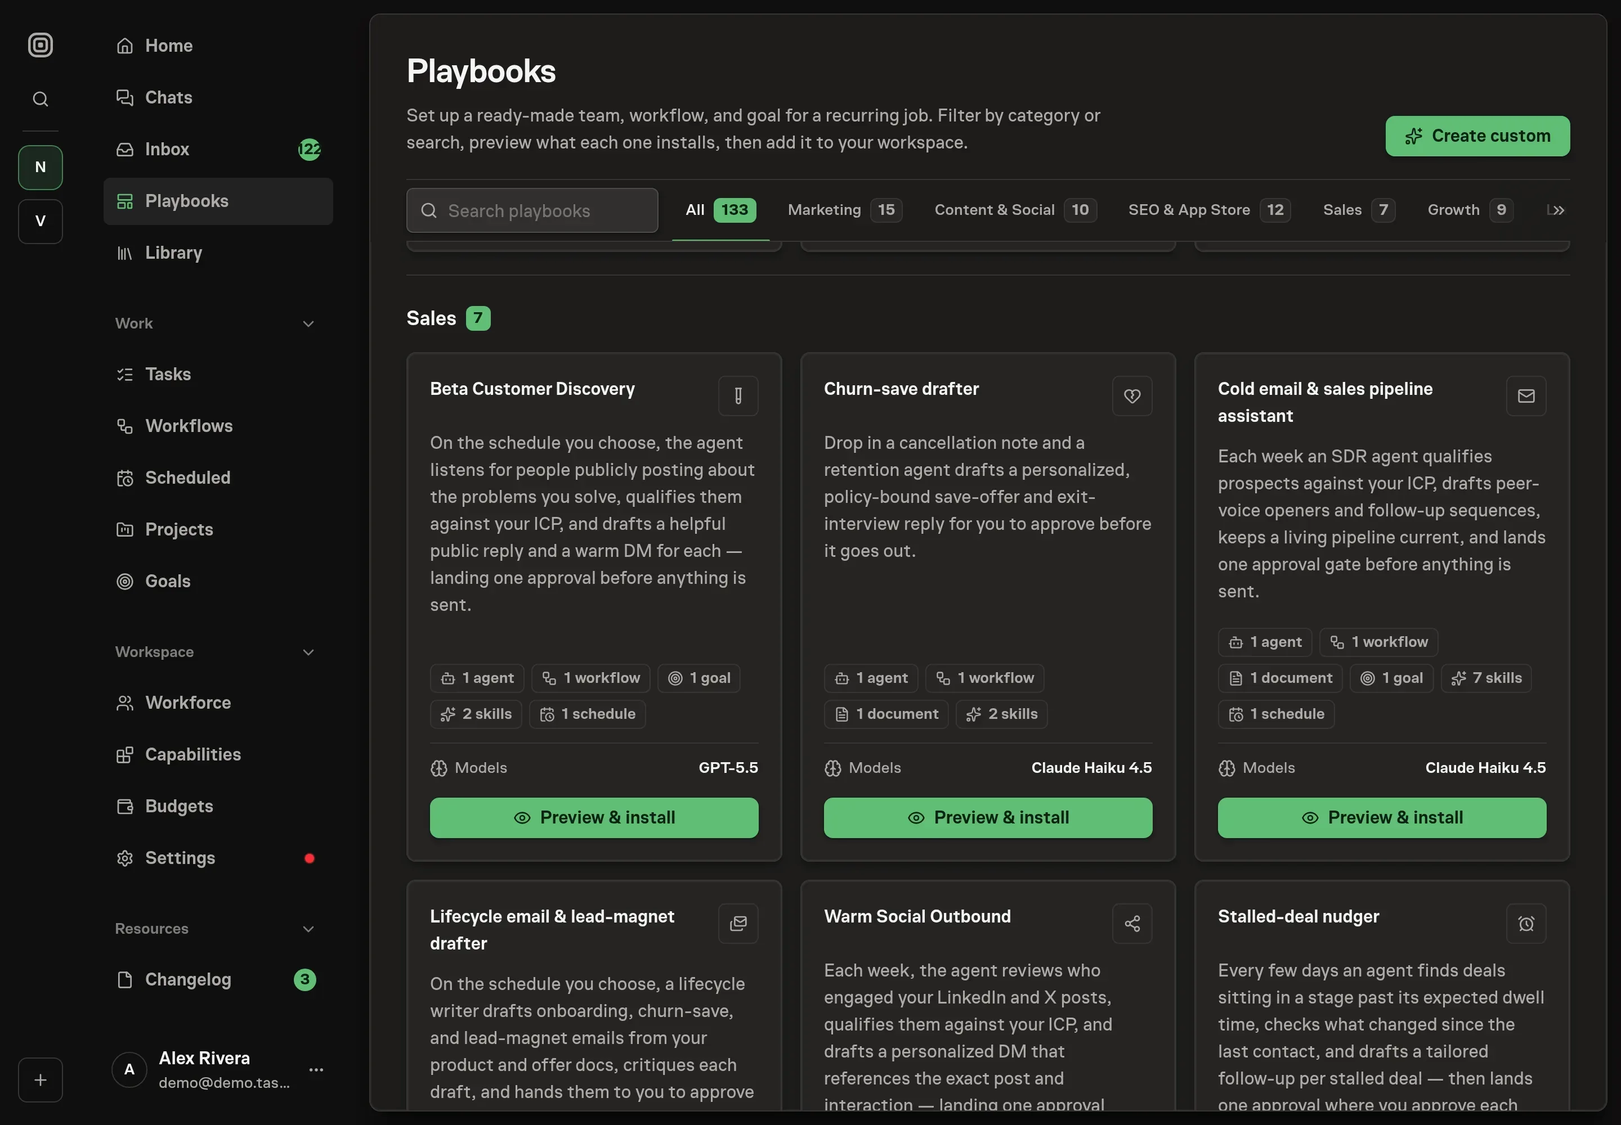This screenshot has width=1621, height=1125.
Task: Collapse the Work section
Action: [308, 323]
